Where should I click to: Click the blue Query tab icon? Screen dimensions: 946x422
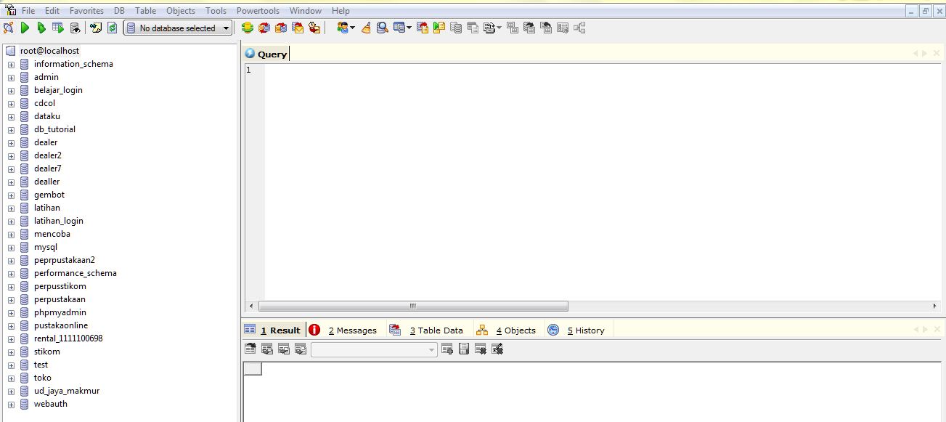pyautogui.click(x=250, y=54)
